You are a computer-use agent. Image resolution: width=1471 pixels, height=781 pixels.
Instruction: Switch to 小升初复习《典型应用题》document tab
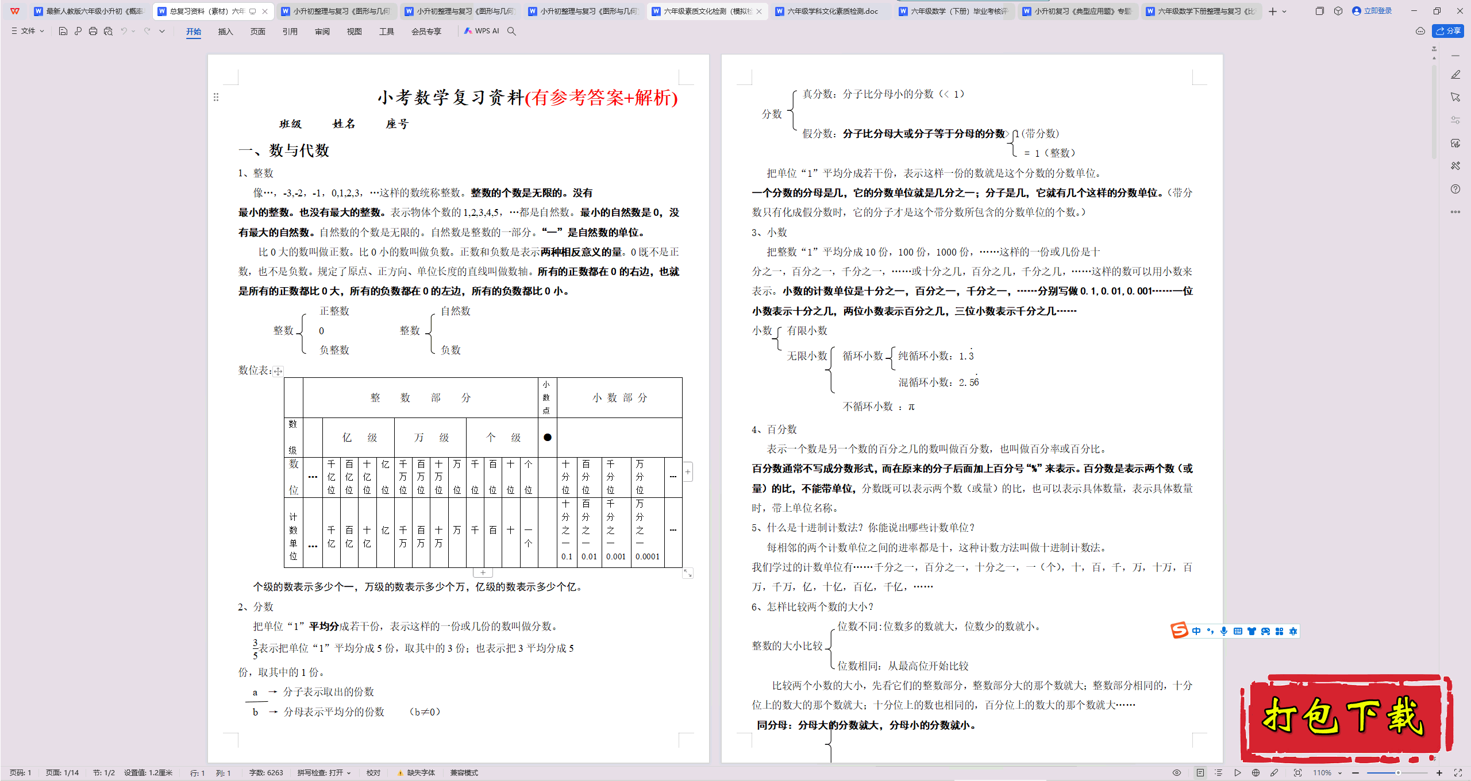pyautogui.click(x=1078, y=11)
